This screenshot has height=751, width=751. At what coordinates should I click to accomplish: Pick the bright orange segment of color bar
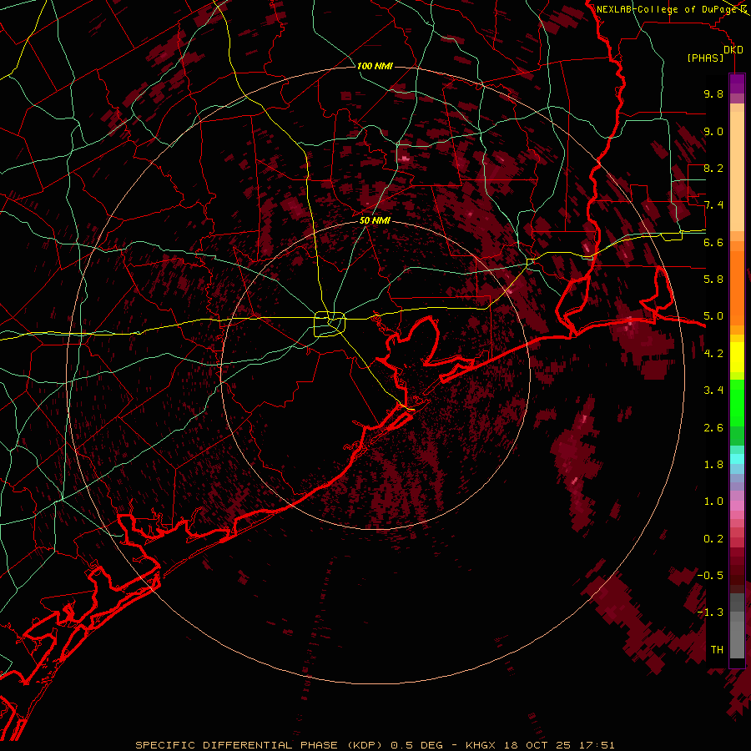[x=737, y=287]
